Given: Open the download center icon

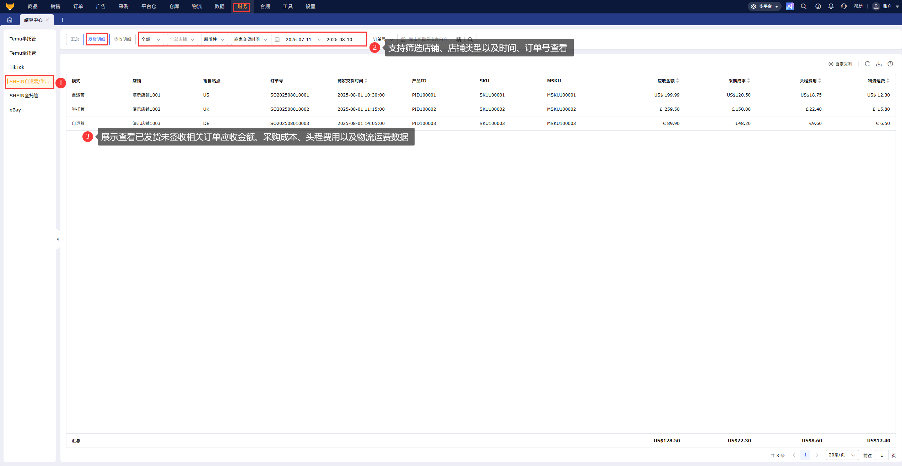Looking at the screenshot, I should coord(818,6).
